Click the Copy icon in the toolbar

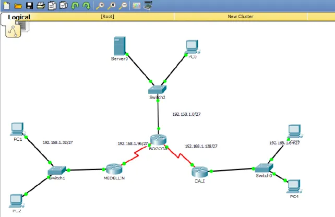pyautogui.click(x=52, y=6)
